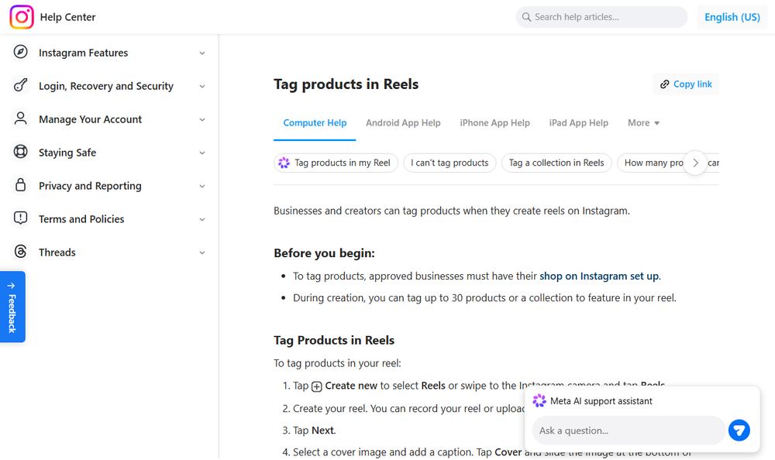775x460 pixels.
Task: Click the key icon beside Login, Recovery and Security
Action: click(x=21, y=85)
